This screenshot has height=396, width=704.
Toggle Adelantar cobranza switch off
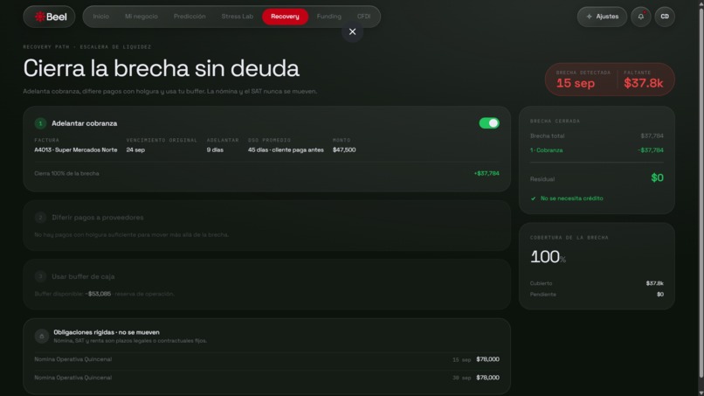pos(489,123)
